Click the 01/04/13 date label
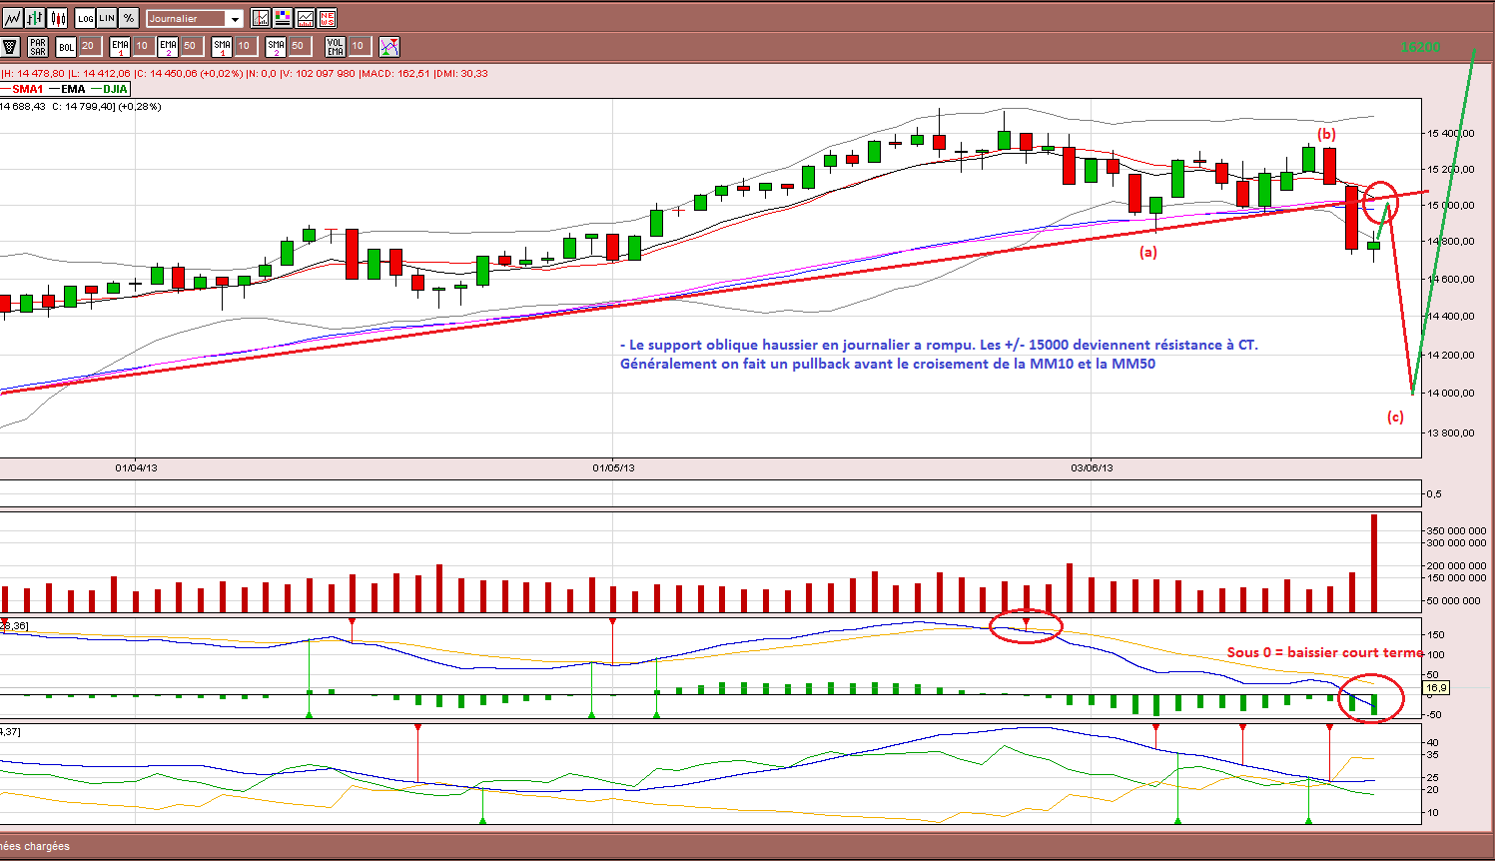Viewport: 1495px width, 861px height. click(136, 467)
